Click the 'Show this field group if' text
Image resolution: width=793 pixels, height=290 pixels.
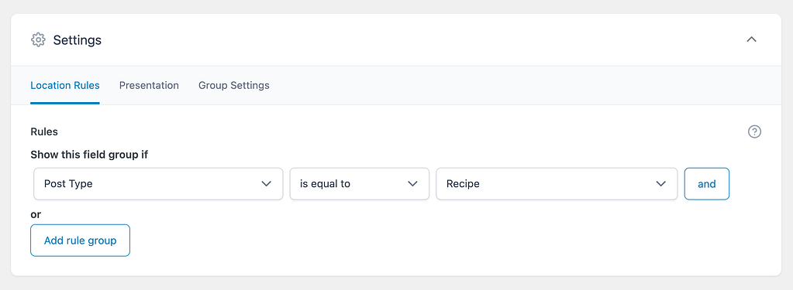[89, 155]
